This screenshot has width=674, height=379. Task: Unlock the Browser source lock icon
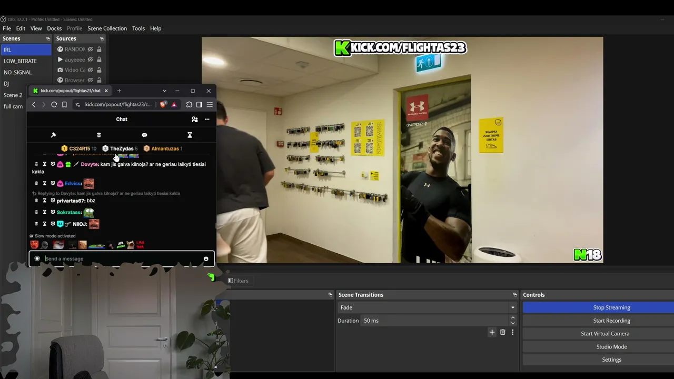99,80
